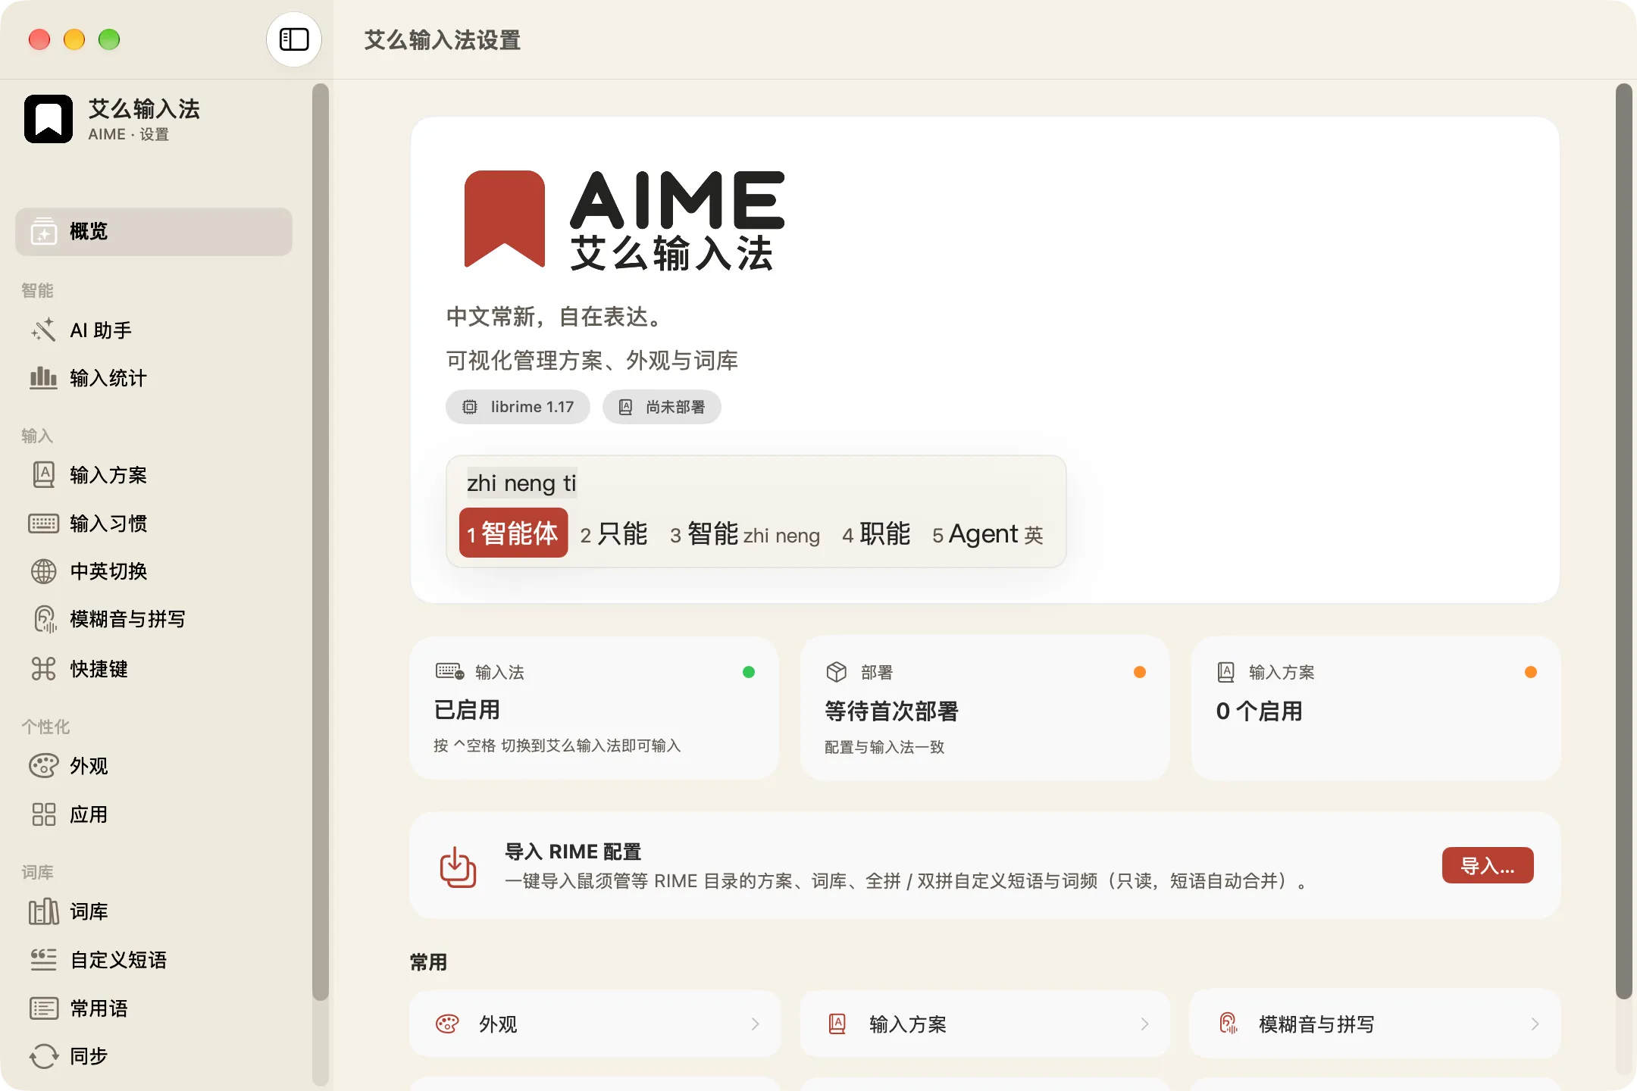
Task: Open 概览 overview in the sidebar
Action: (154, 231)
